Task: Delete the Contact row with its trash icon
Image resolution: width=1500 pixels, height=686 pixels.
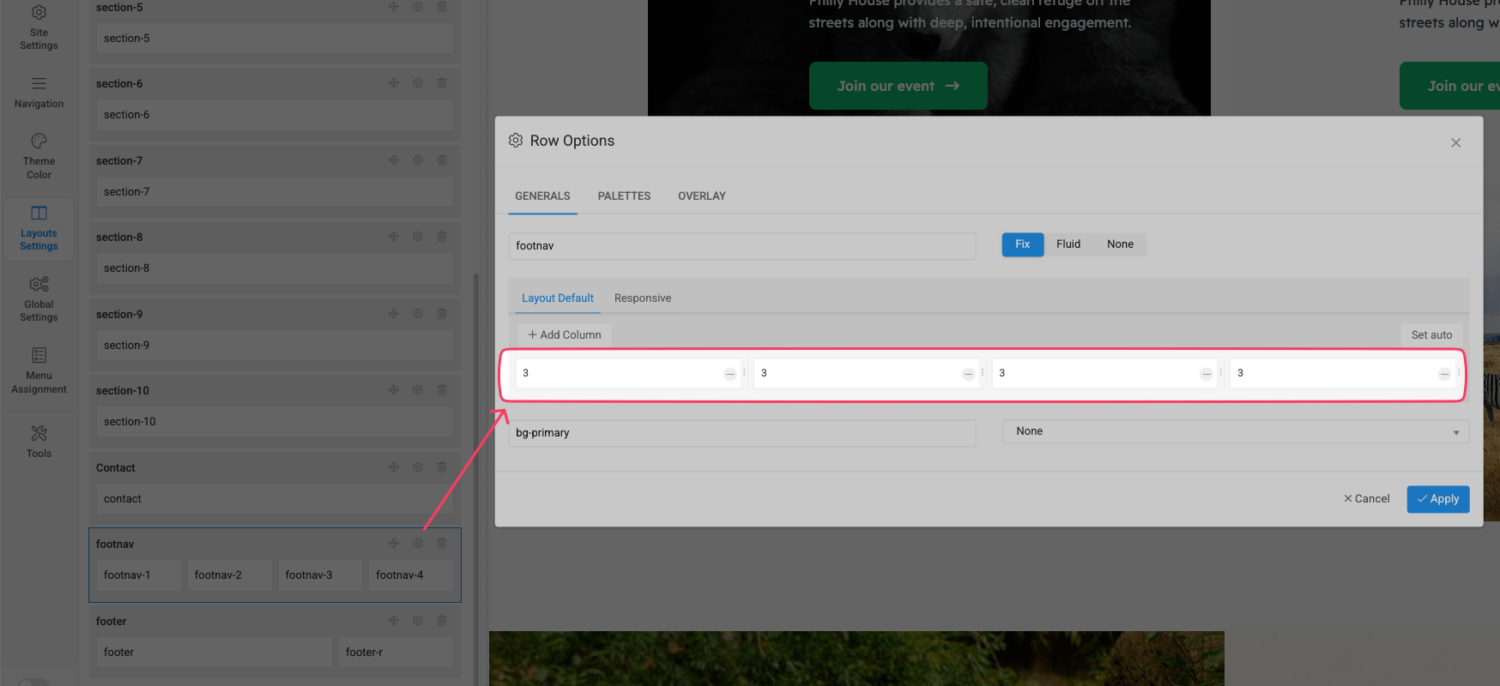Action: 442,467
